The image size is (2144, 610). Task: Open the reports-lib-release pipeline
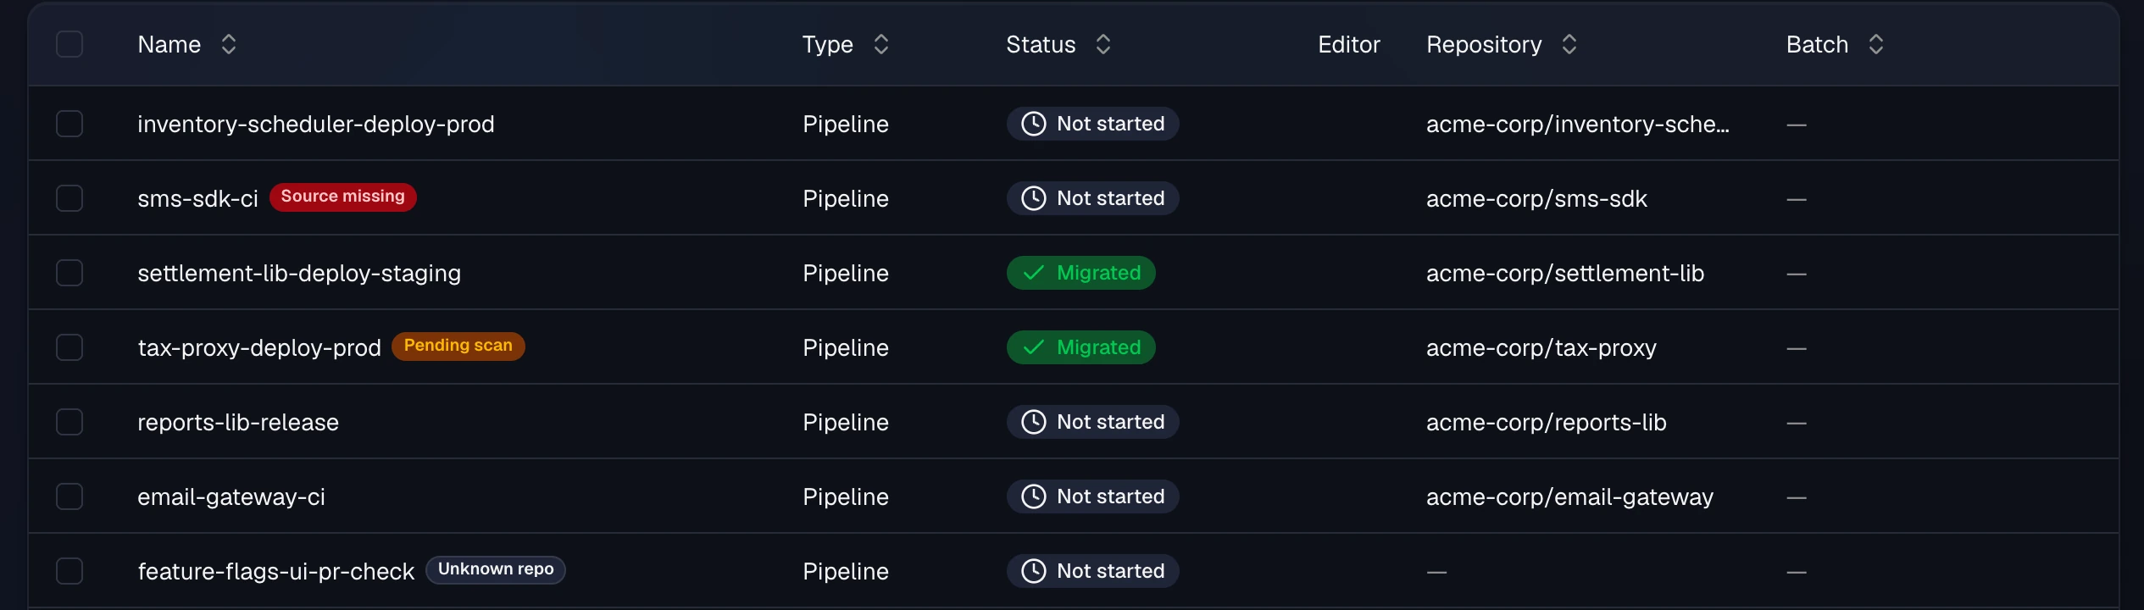point(238,422)
